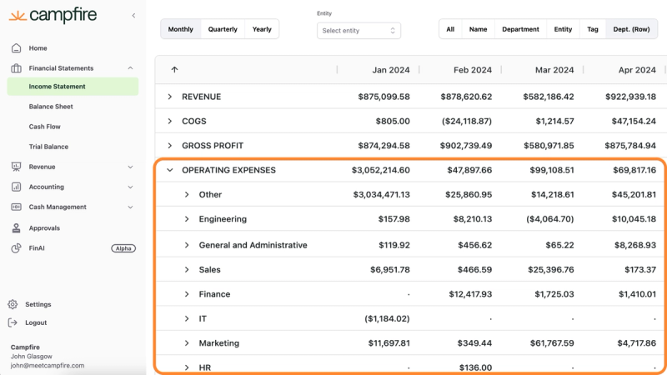Select the Dept. (Row) grouping option
Screen dimensions: 667x375
click(631, 29)
